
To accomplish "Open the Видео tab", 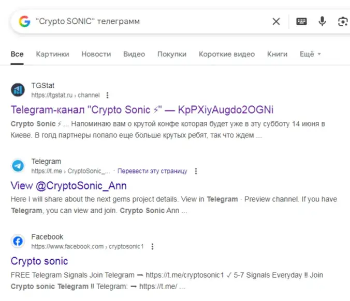I will (134, 54).
